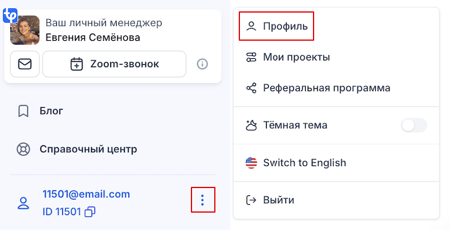Click the user silhouette icon by email

point(23,202)
